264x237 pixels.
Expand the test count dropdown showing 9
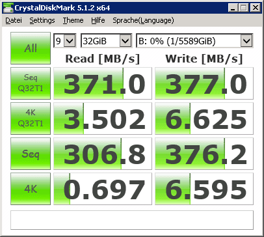coord(70,40)
